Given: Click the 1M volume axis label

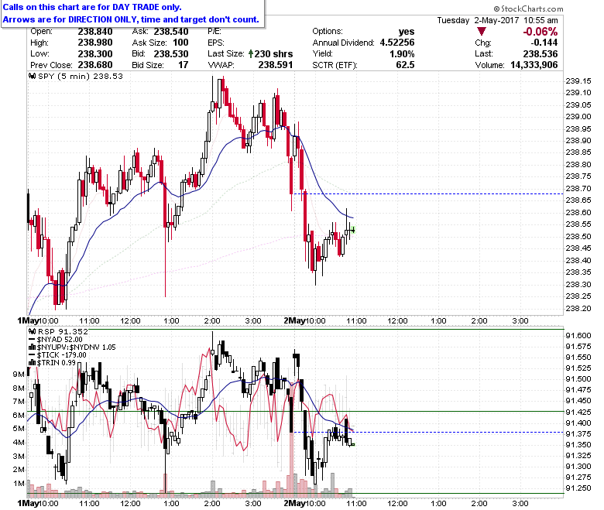Looking at the screenshot, I should click(19, 484).
